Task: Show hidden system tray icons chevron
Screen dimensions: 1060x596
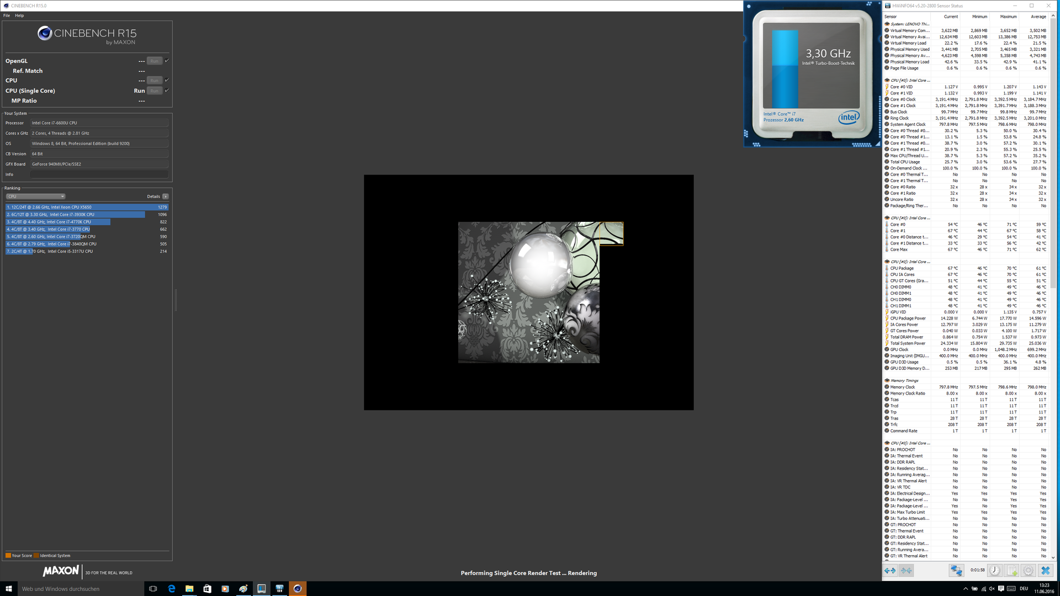Action: click(x=966, y=589)
